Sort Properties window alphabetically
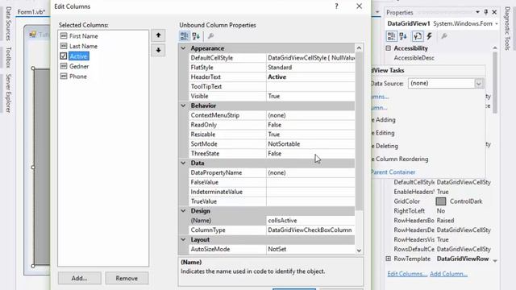This screenshot has height=290, width=516. (x=403, y=36)
